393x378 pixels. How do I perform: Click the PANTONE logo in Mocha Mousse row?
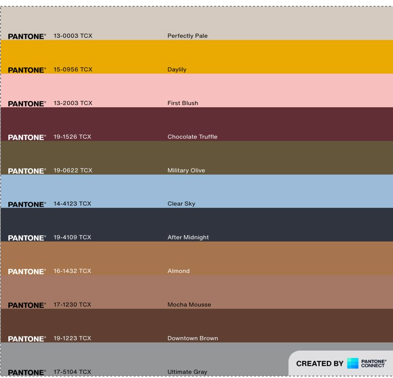coord(27,305)
